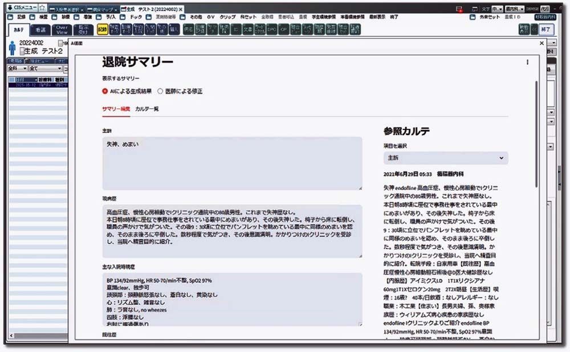Close the AI dialog with the X button

point(541,43)
